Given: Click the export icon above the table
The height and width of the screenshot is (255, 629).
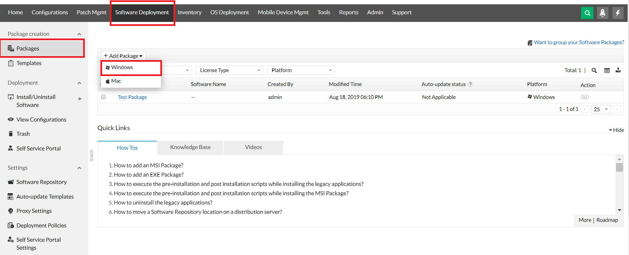Looking at the screenshot, I should (x=618, y=70).
